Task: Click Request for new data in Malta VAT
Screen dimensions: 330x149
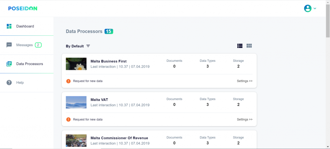Action: [88, 119]
